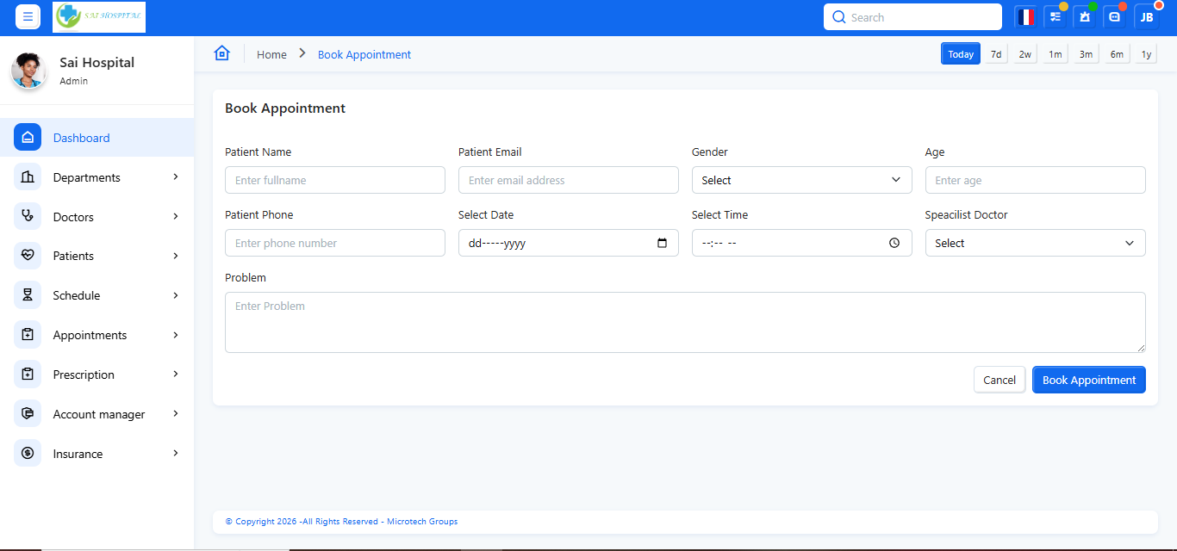
Task: Click the Sai Hospital logo
Action: pos(99,17)
